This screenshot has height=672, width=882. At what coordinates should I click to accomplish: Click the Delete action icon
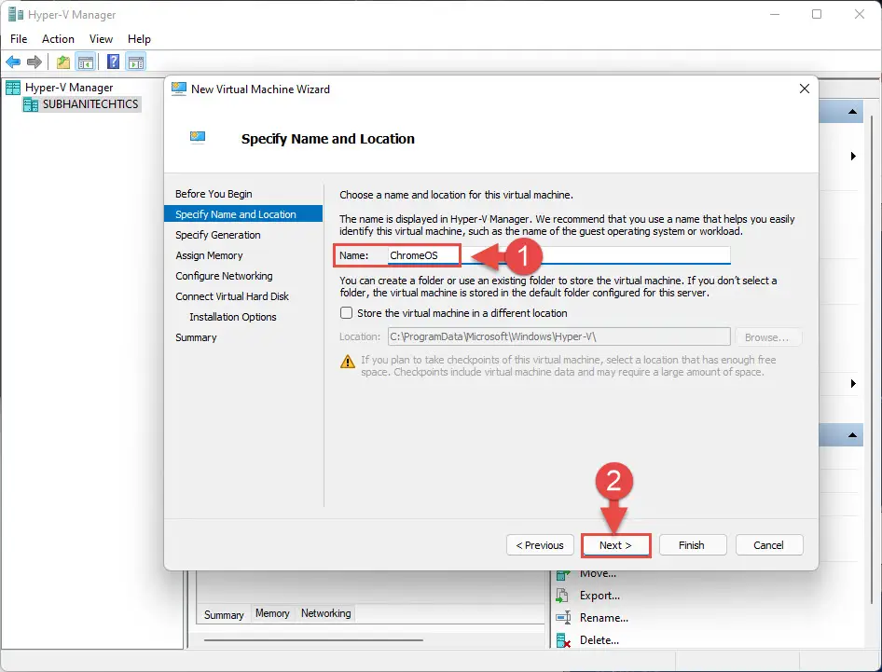pos(563,640)
